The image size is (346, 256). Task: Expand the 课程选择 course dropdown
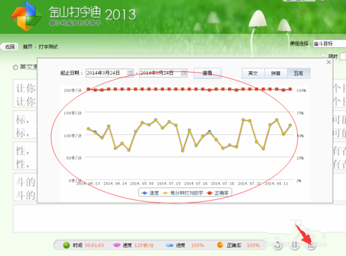click(x=329, y=44)
